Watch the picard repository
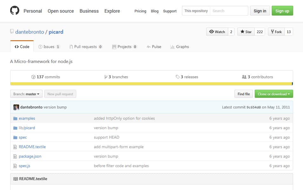 217,32
